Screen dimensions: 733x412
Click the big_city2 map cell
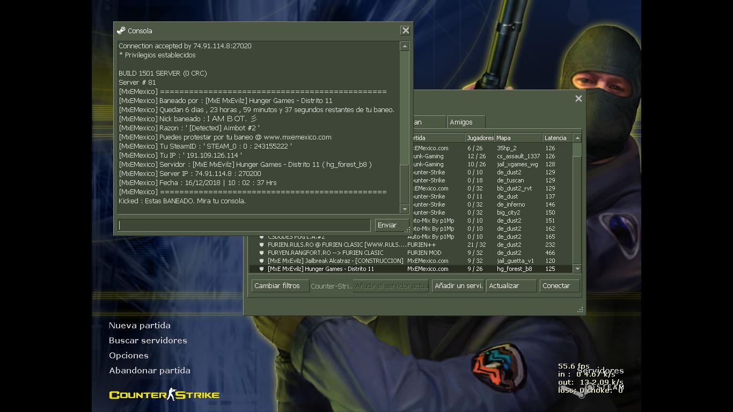[509, 212]
